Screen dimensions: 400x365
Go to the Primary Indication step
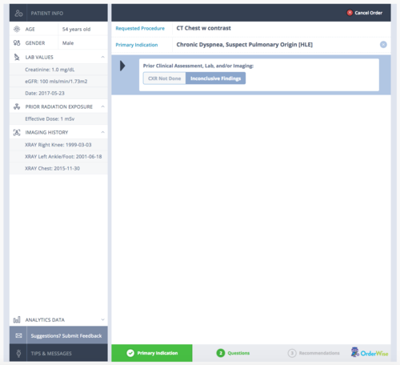(152, 353)
